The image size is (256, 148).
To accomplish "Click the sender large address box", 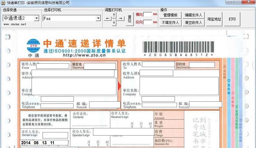I will [x=74, y=86].
